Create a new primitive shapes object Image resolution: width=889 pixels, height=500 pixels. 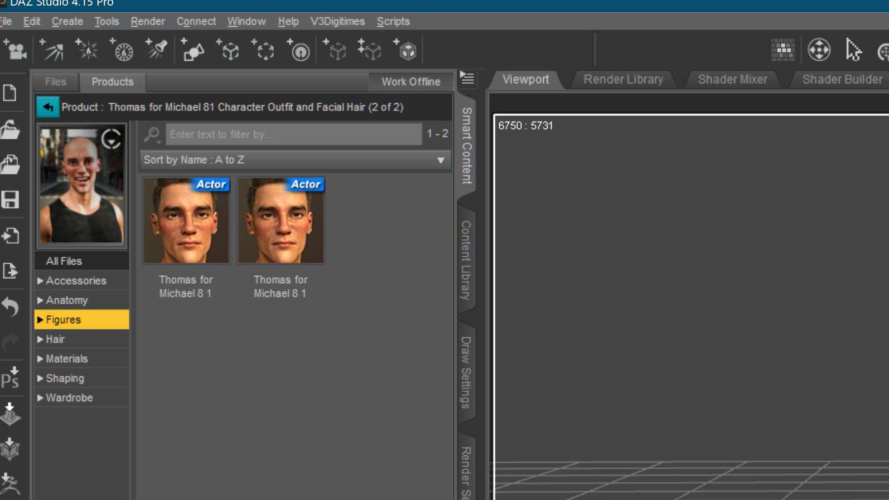click(193, 50)
